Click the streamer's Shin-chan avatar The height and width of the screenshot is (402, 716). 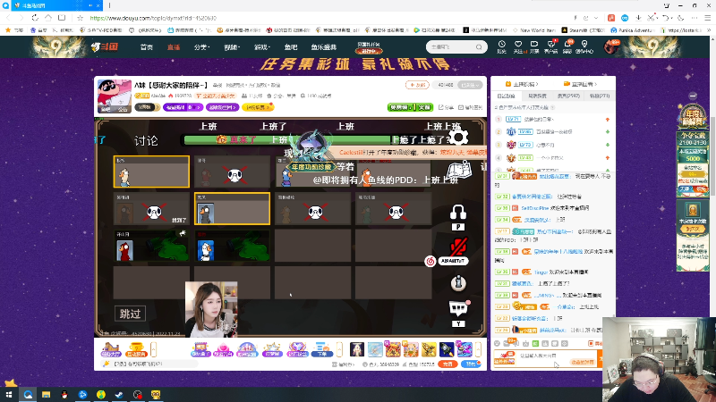tap(115, 96)
